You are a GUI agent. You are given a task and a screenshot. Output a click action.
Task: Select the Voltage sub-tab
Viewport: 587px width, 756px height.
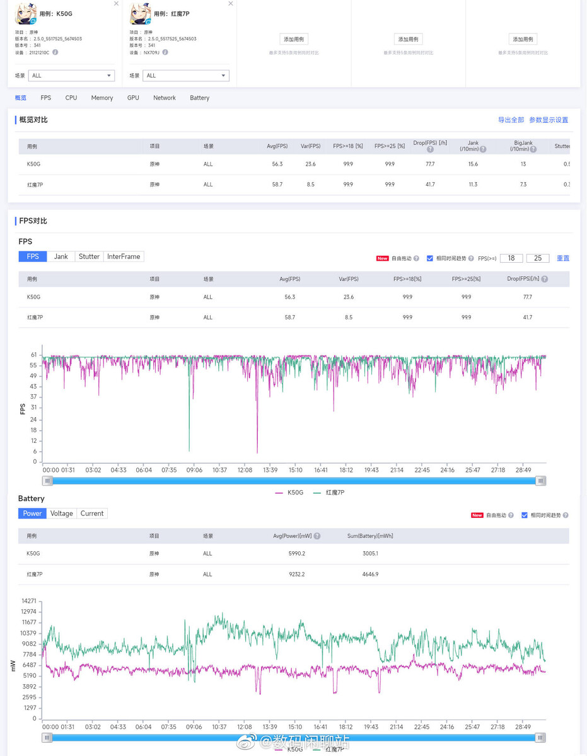coord(62,513)
